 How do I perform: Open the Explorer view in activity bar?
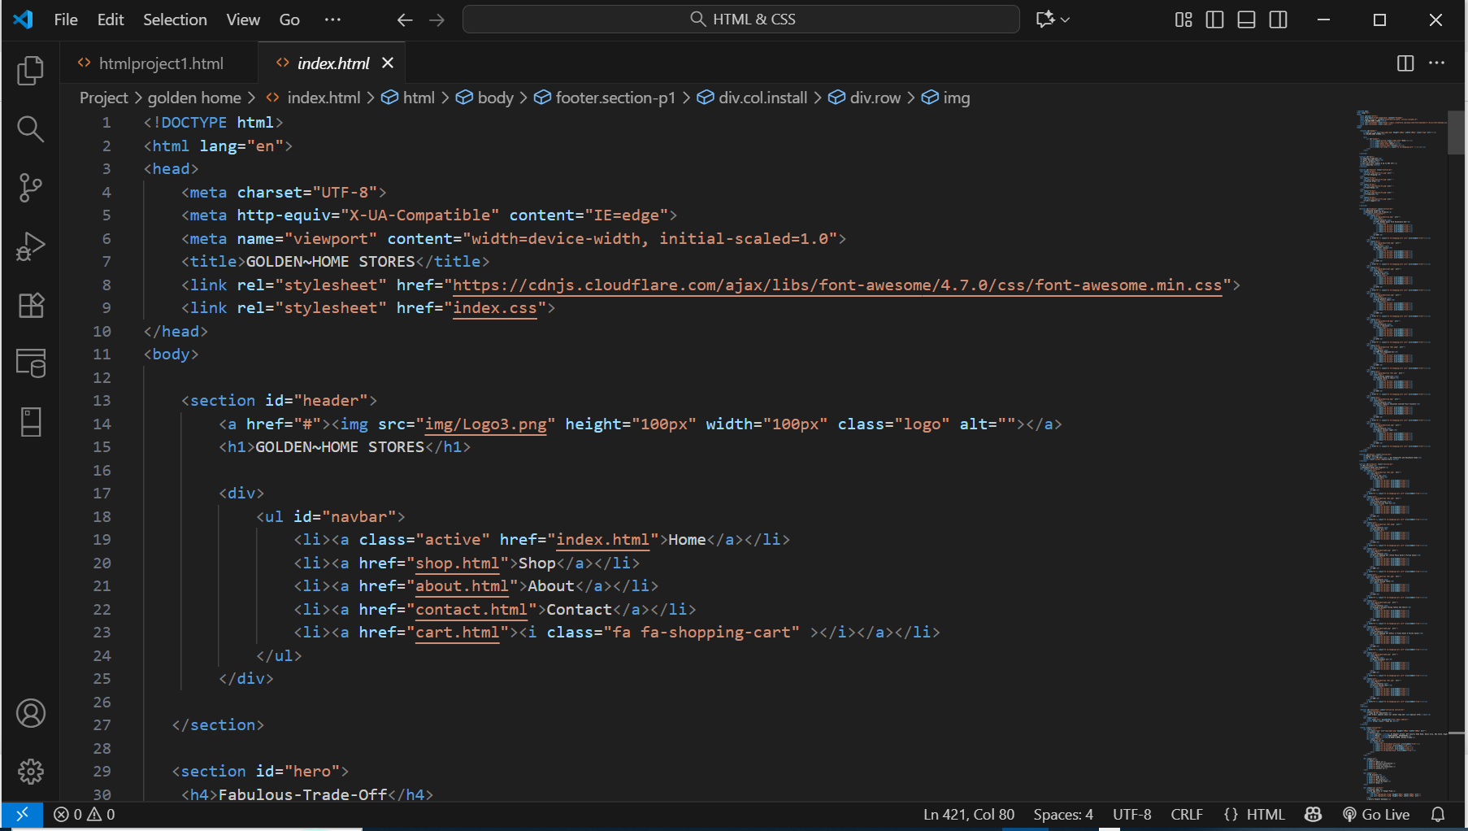(30, 71)
